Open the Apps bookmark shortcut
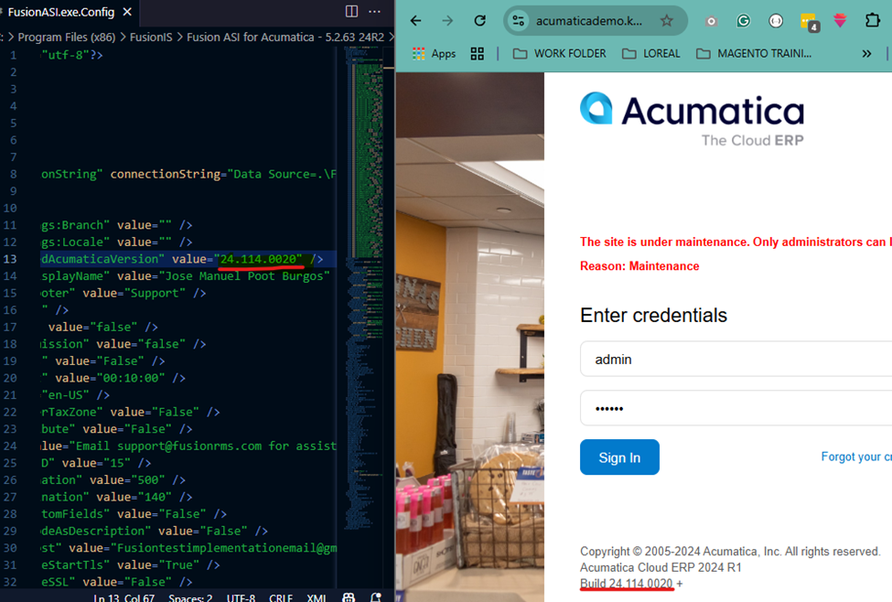 click(434, 53)
